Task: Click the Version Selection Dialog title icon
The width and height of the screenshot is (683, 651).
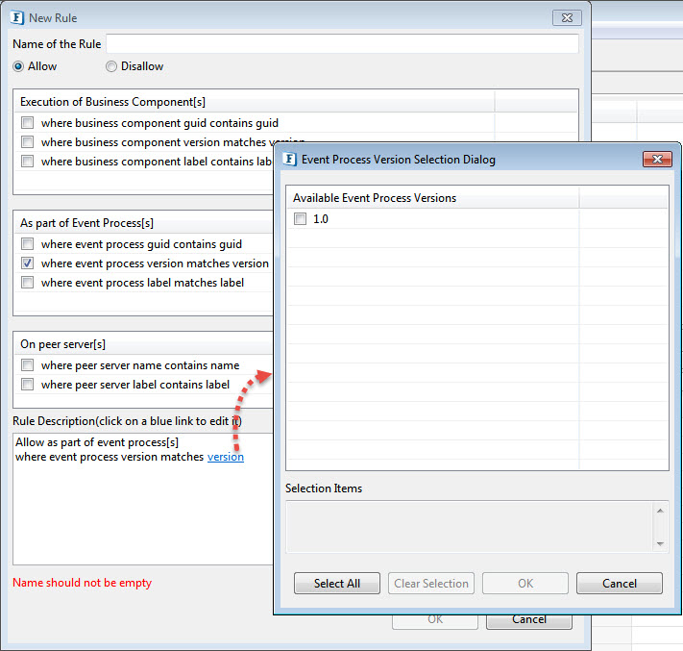Action: click(x=290, y=160)
